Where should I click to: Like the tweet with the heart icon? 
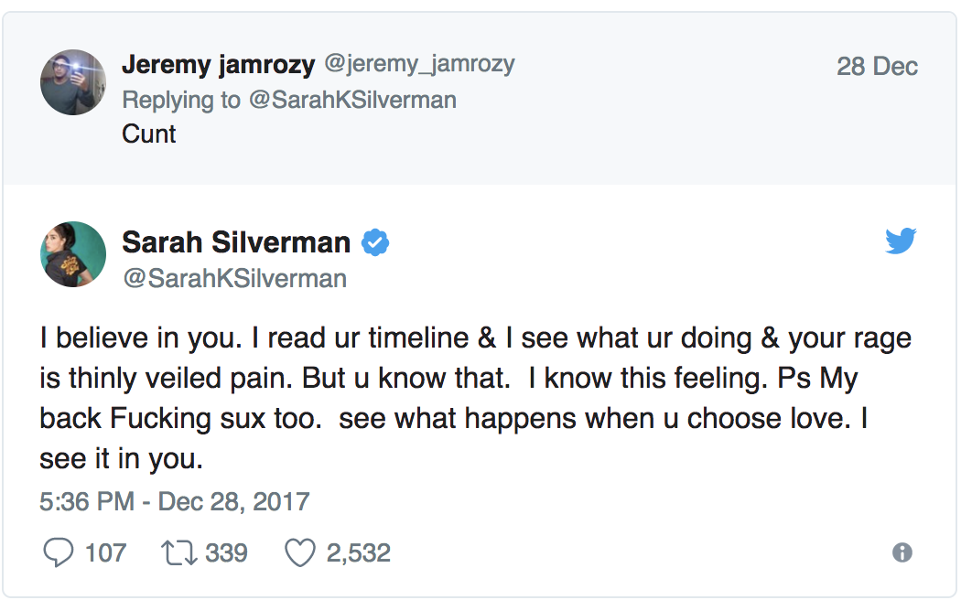pos(299,552)
